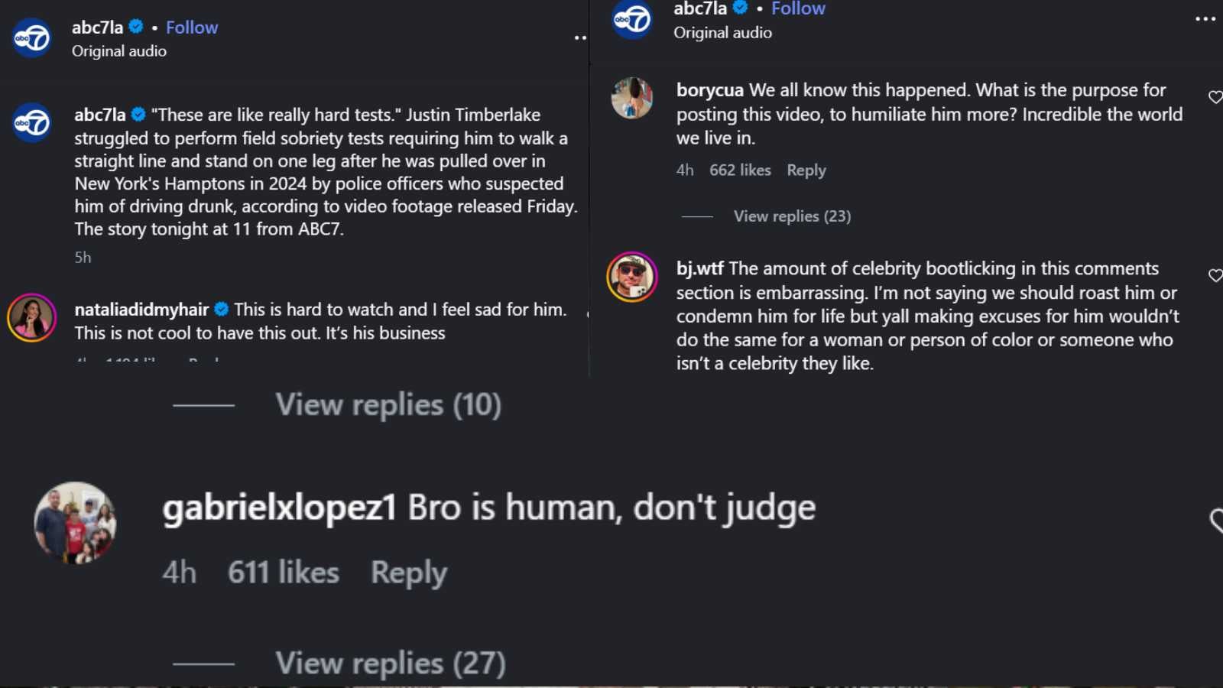Screen dimensions: 1223x688
Task: Expand View replies (23) under borycua
Action: [x=792, y=216]
